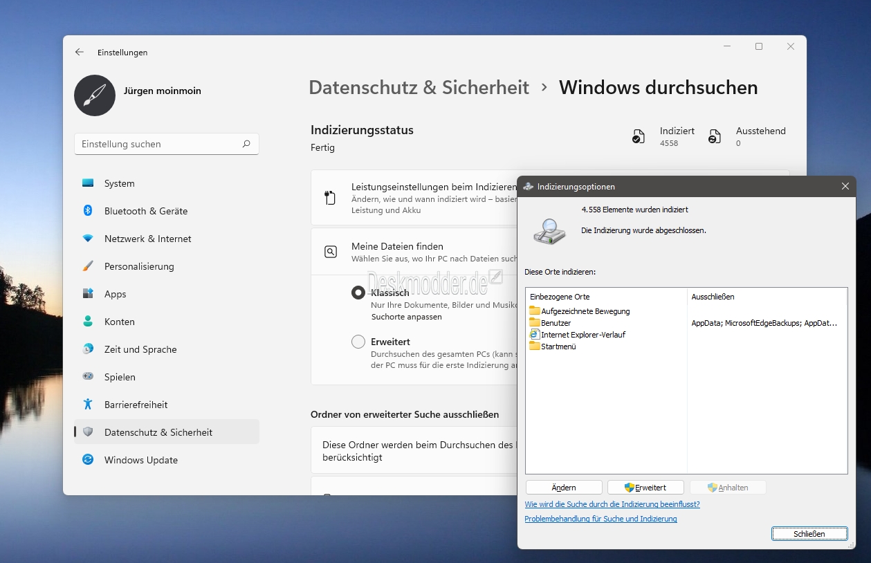The height and width of the screenshot is (563, 871).
Task: Click the drive-with-magnifier icon in Indizierungsoptionen
Action: 549,231
